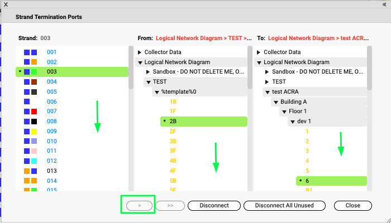Click the single arrow connect button
Image resolution: width=391 pixels, height=223 pixels.
[139, 205]
